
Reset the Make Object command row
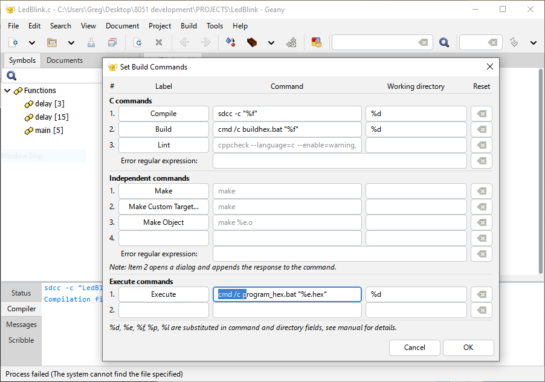482,222
